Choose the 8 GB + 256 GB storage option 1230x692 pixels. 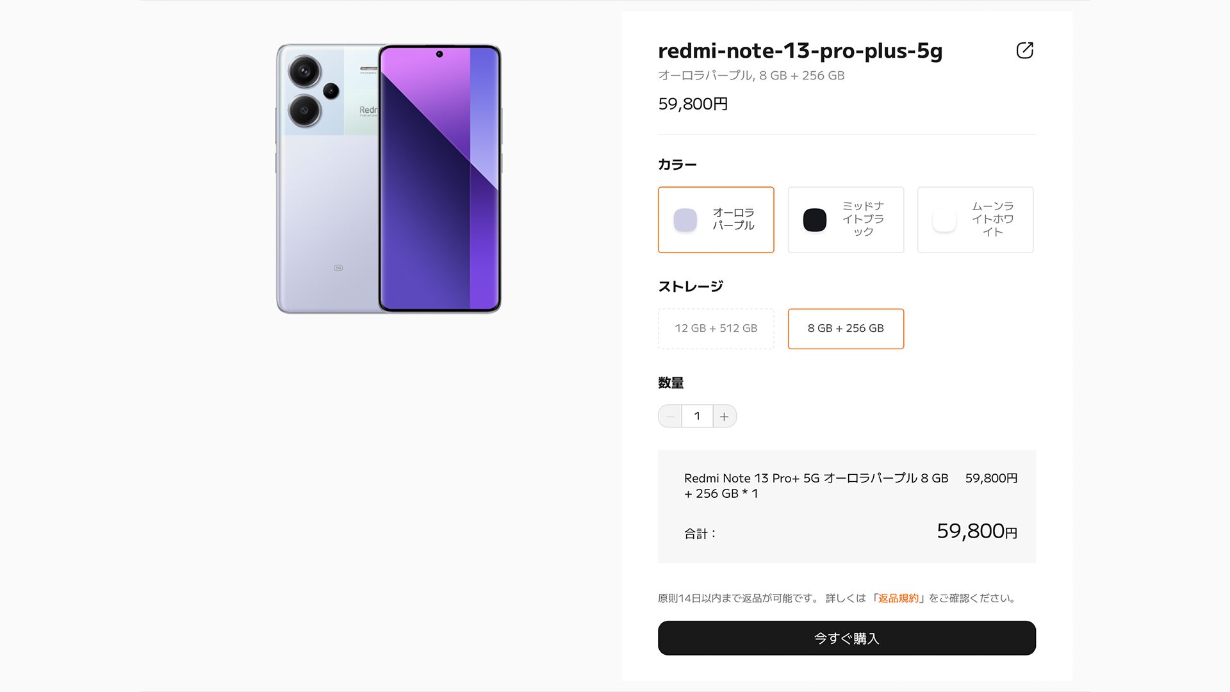(845, 329)
